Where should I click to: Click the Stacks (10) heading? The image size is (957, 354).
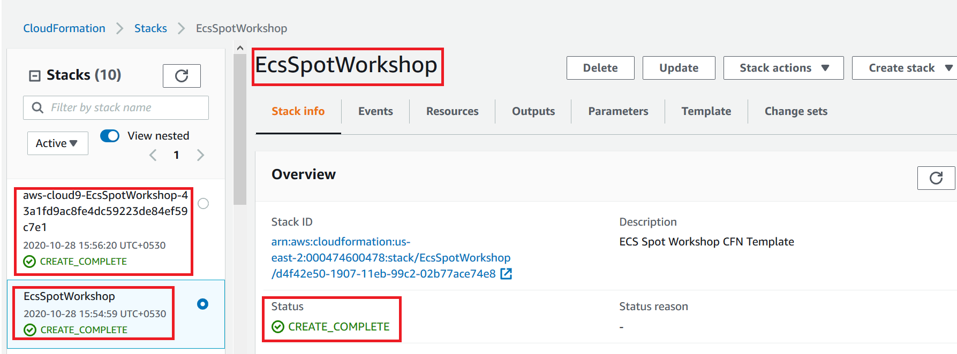click(84, 75)
